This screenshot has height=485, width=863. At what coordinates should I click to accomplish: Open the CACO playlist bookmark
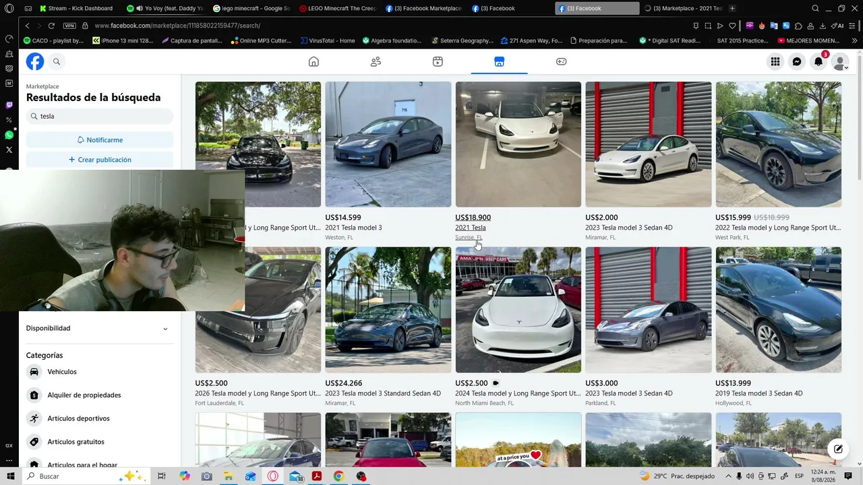point(53,40)
